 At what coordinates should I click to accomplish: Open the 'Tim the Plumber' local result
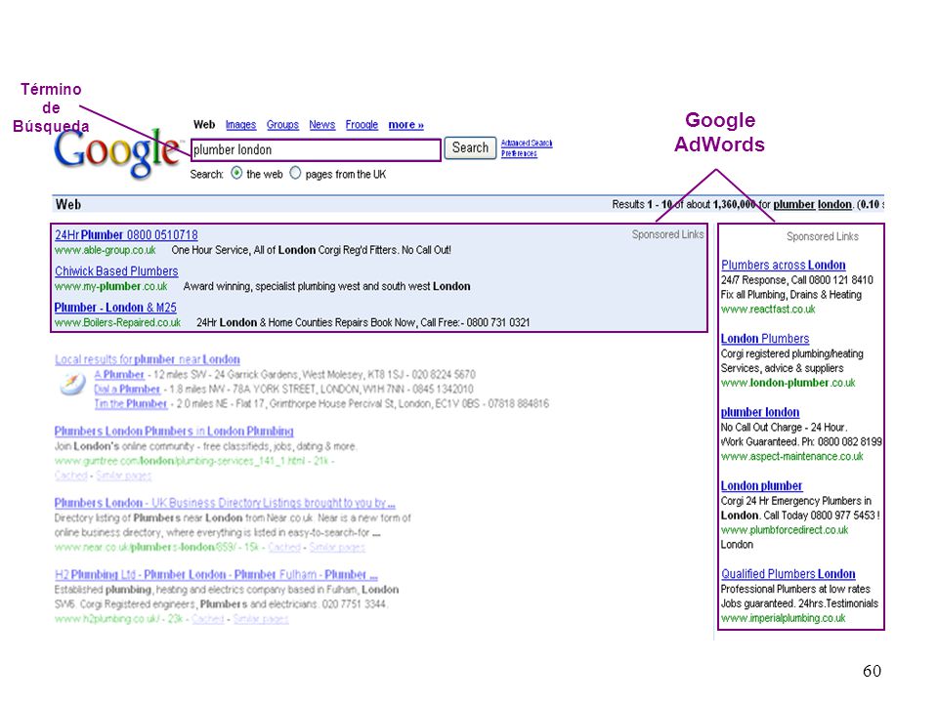(130, 403)
